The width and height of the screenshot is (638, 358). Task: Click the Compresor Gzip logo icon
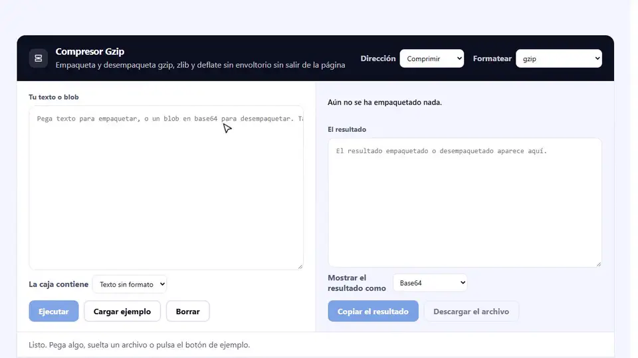click(39, 58)
